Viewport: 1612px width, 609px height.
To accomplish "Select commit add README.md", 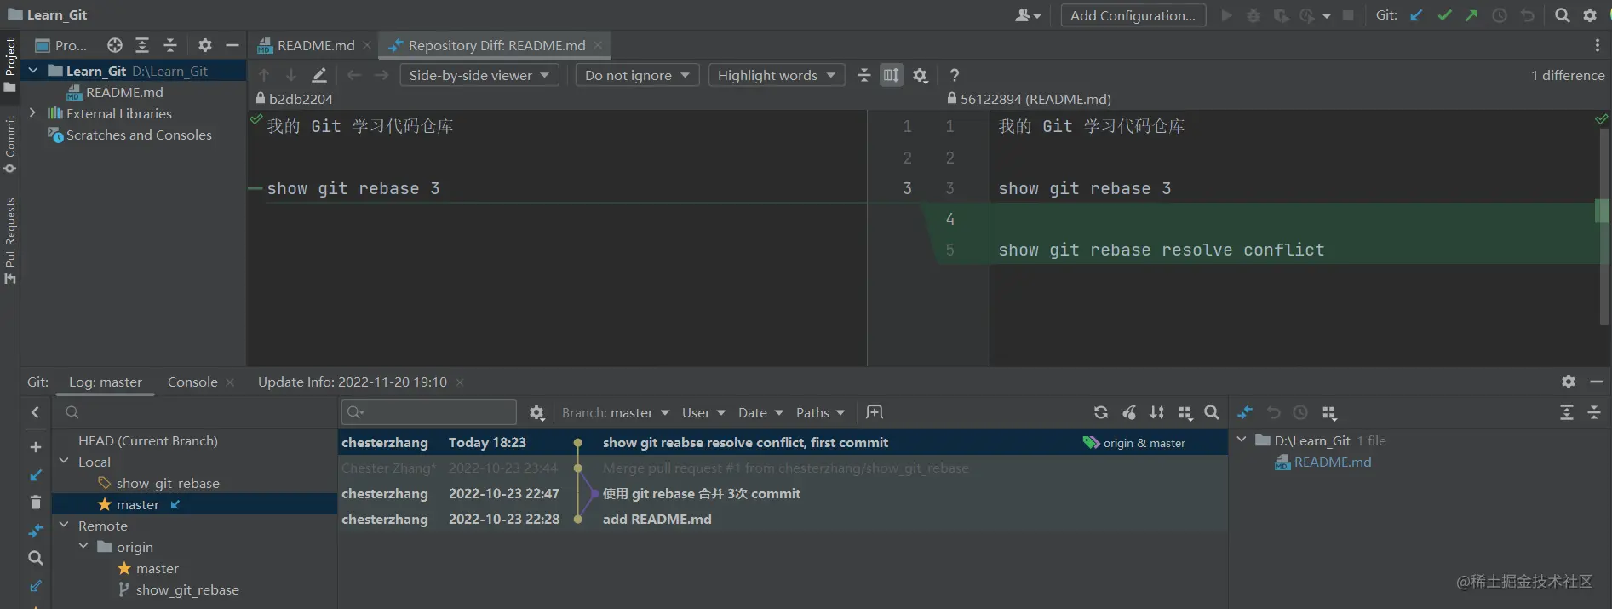I will 783,519.
